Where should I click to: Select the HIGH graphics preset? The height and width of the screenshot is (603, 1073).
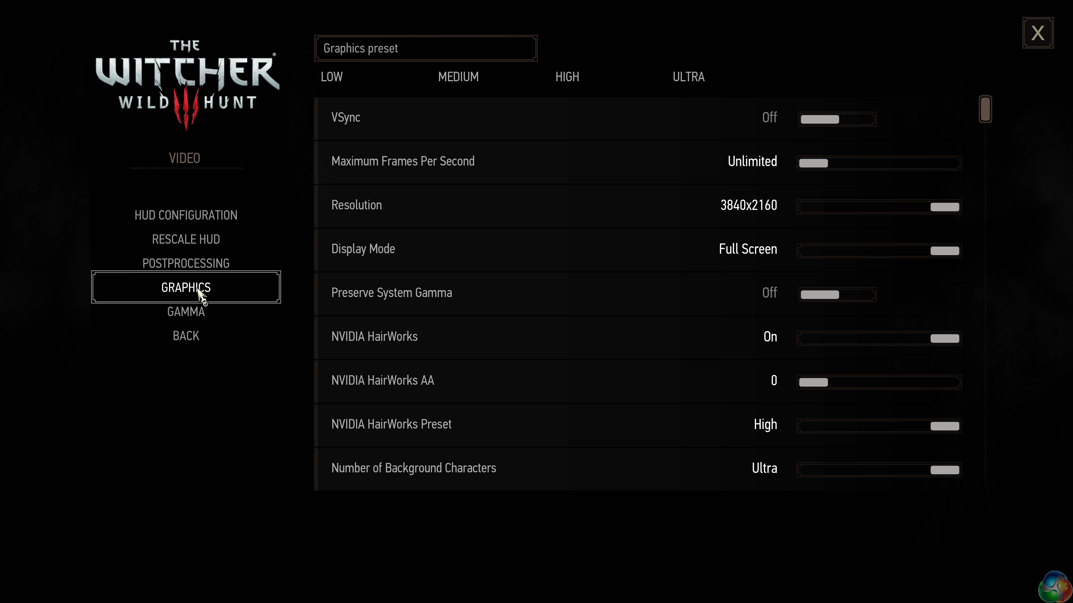(x=567, y=77)
